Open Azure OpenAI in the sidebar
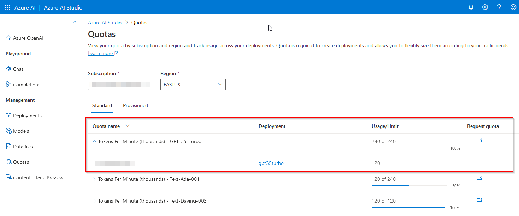 click(x=28, y=38)
